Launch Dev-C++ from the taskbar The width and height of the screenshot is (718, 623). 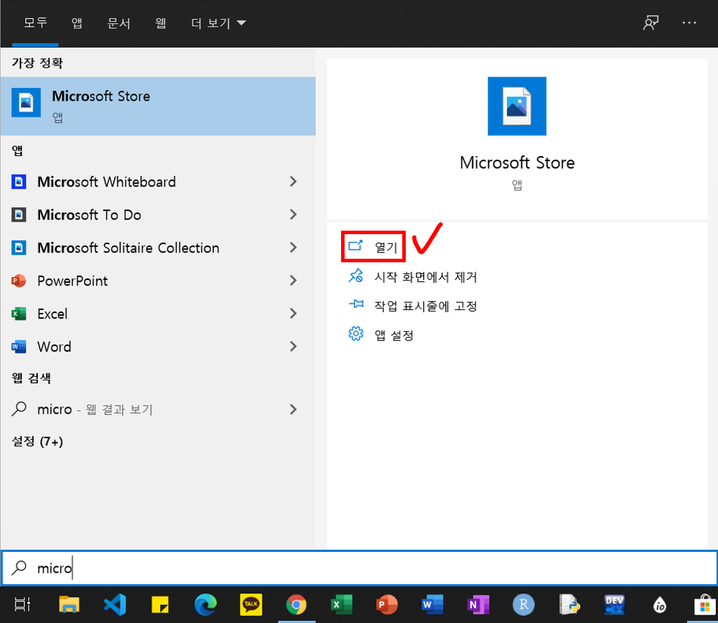614,605
